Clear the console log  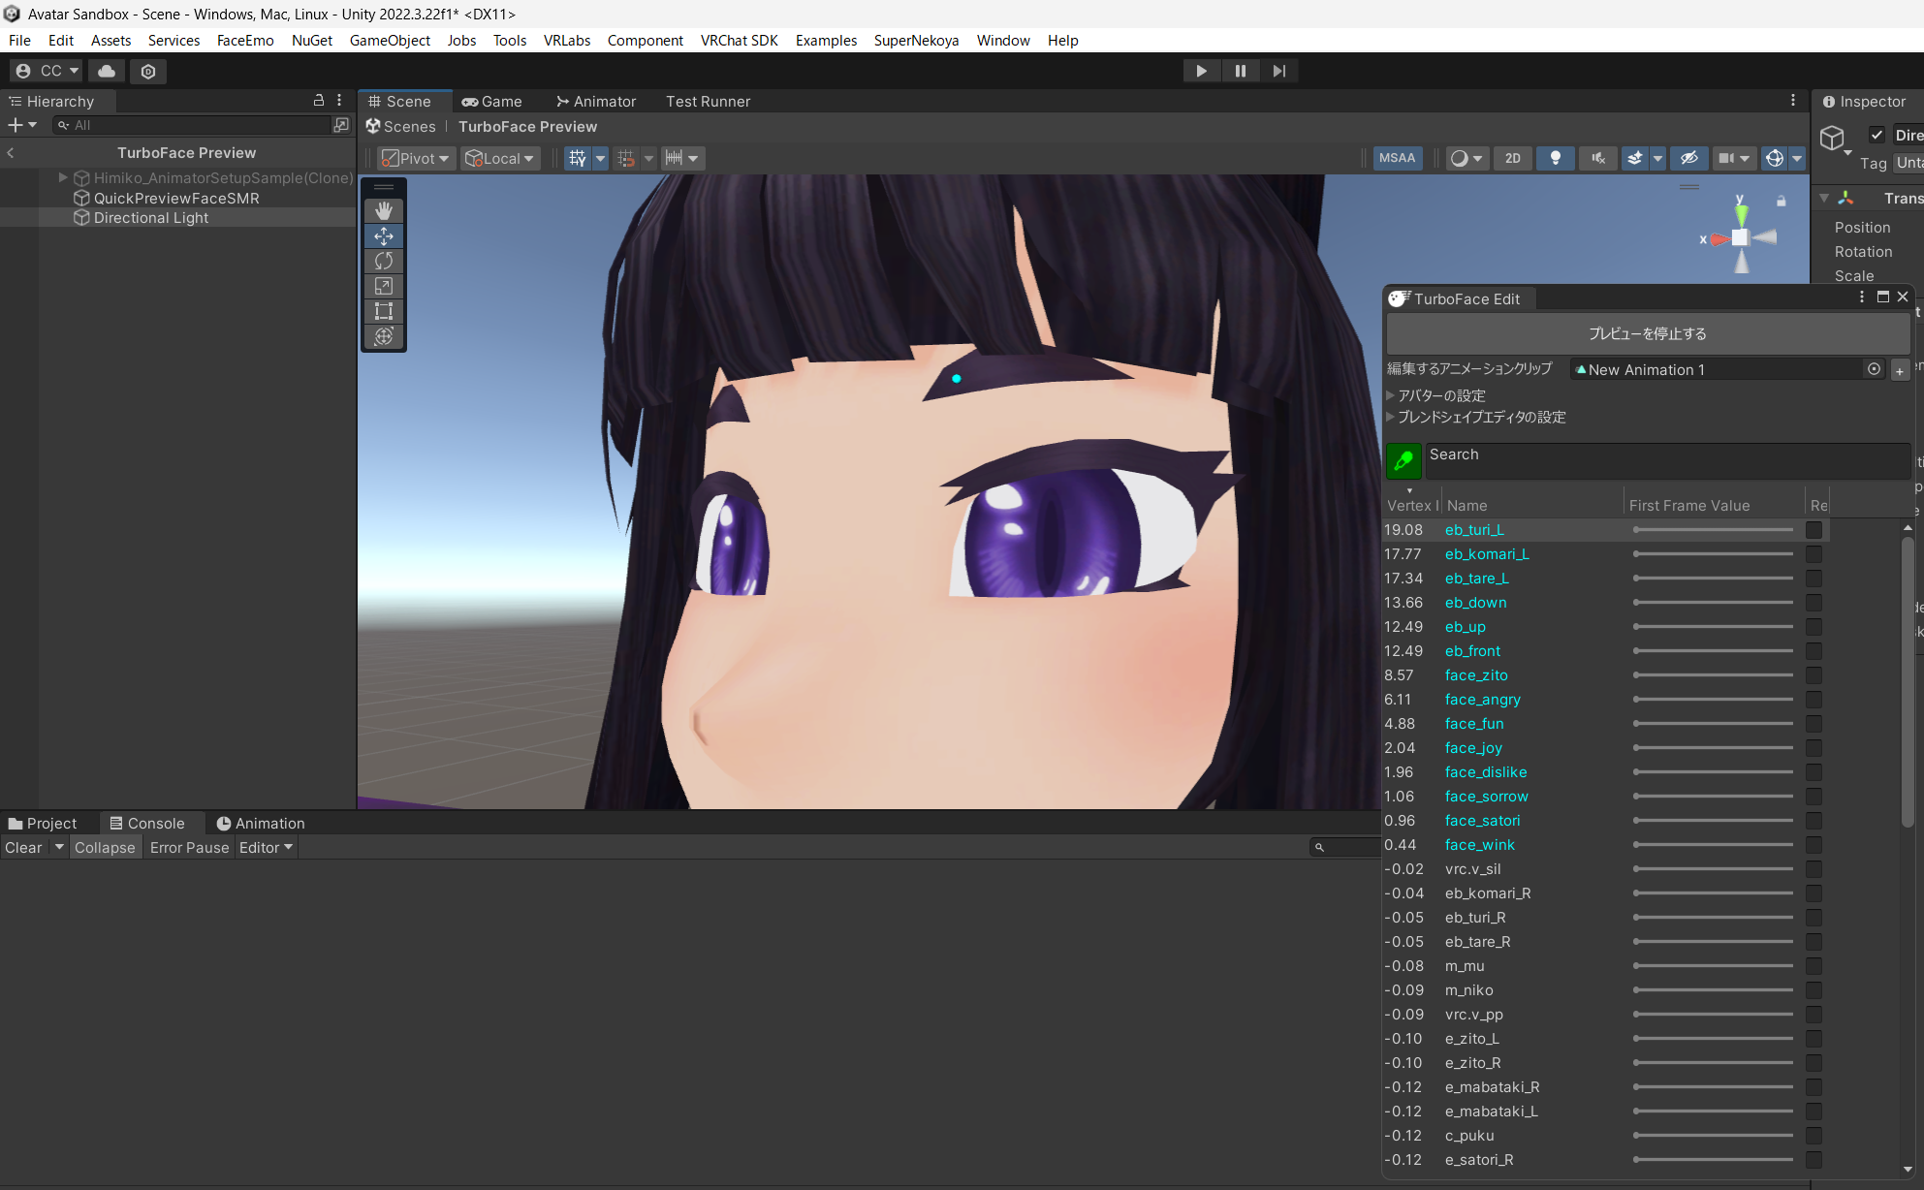tap(23, 848)
